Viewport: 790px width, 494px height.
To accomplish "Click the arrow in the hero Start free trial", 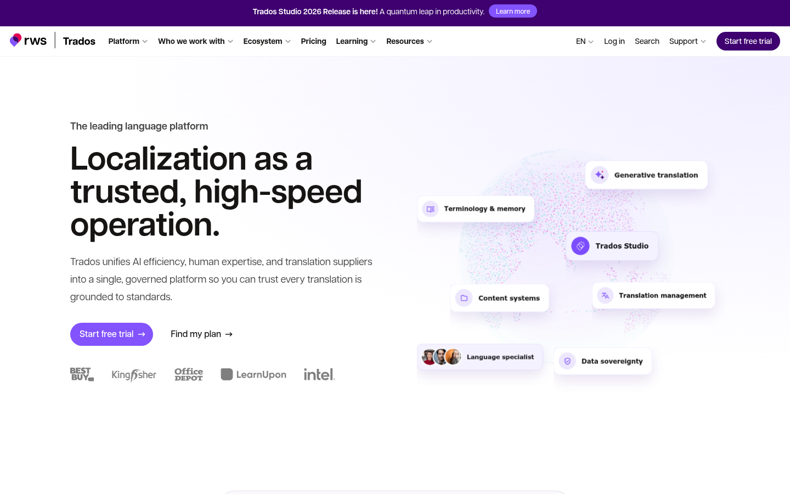I will tap(142, 334).
